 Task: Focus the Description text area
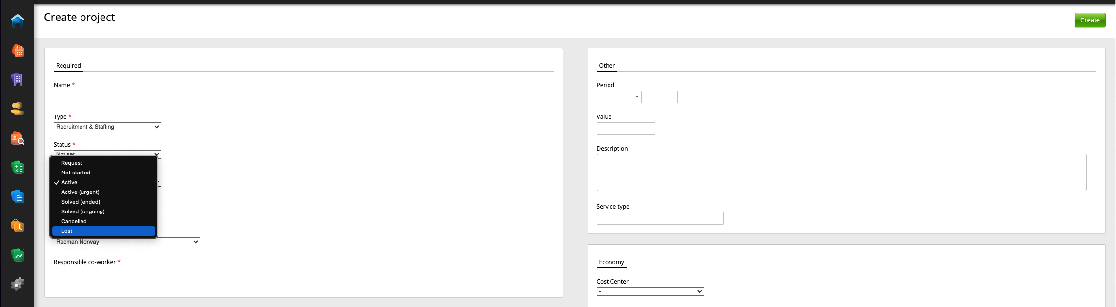841,173
